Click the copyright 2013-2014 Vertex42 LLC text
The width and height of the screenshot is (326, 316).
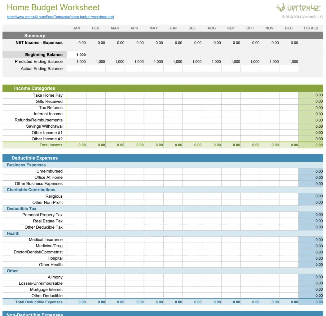302,17
